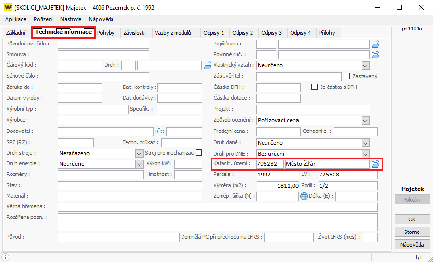This screenshot has height=262, width=433.
Task: Open the Pojišťovna folder lookup icon
Action: [375, 44]
